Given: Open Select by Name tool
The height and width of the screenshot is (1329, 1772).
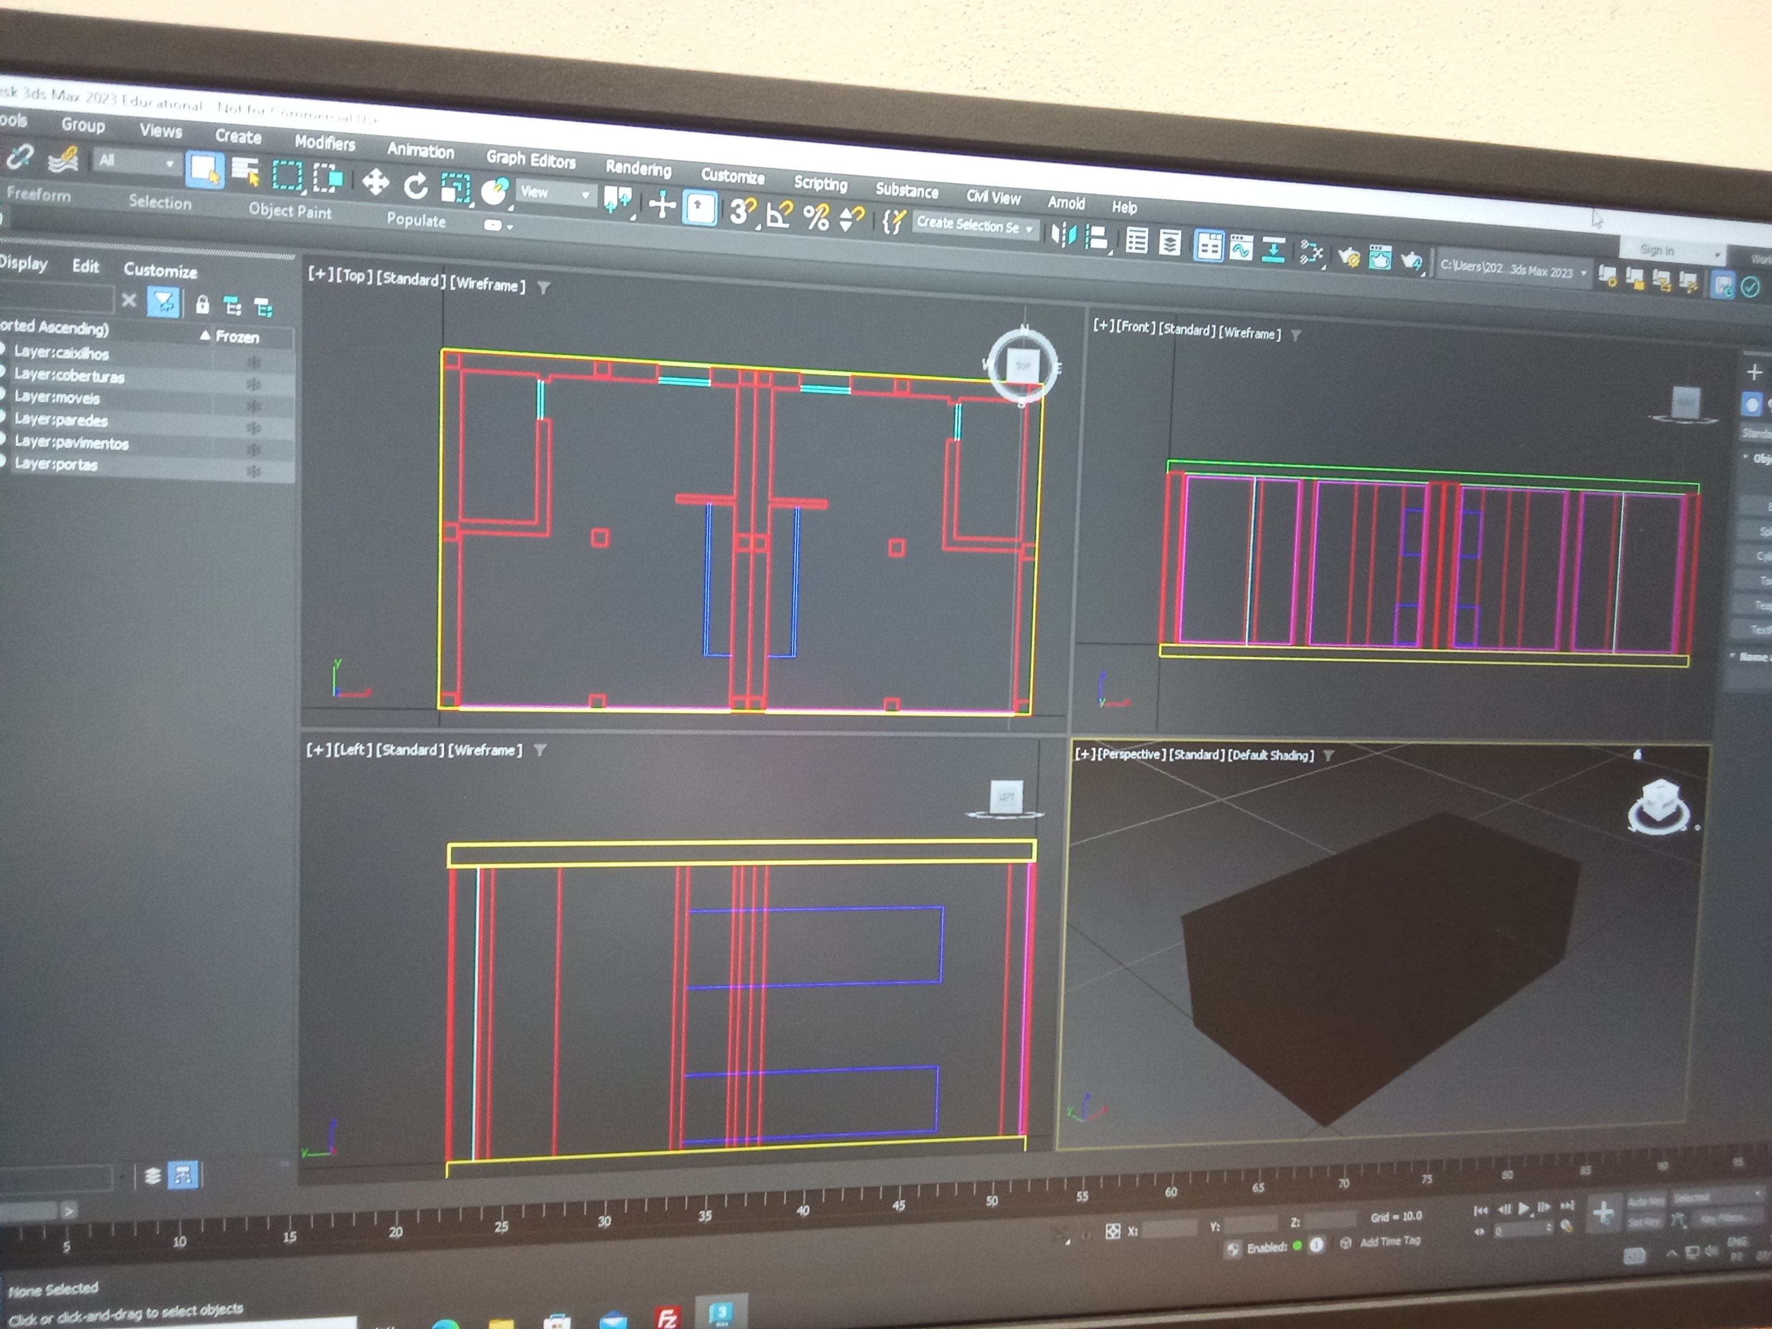Looking at the screenshot, I should point(245,172).
